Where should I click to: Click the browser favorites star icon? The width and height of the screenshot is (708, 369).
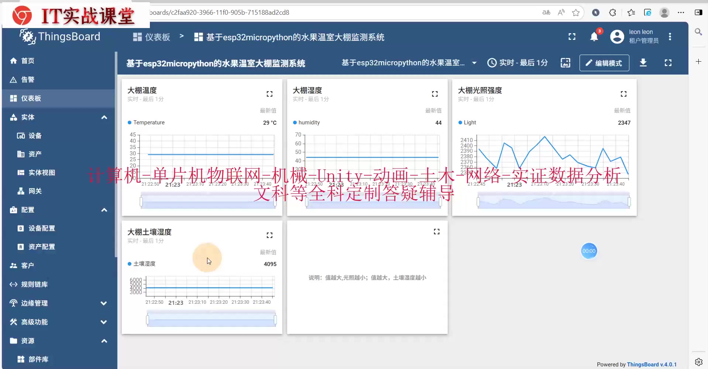click(576, 12)
